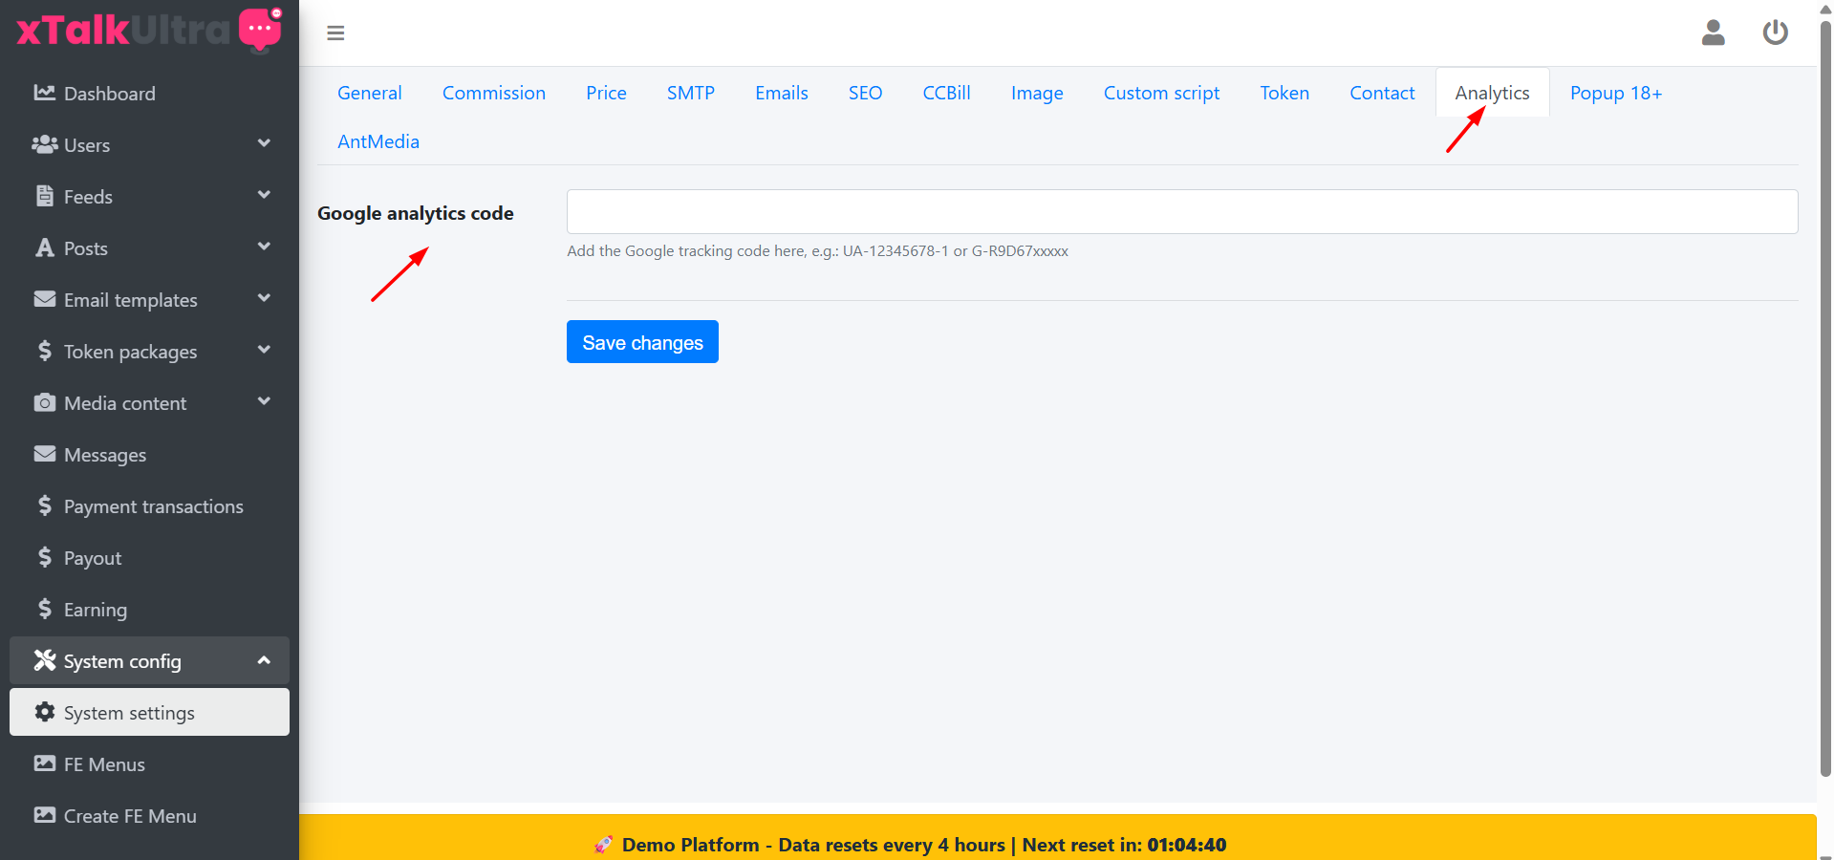This screenshot has width=1834, height=860.
Task: Click the xTalkUltra chat bubble logo
Action: point(260,29)
